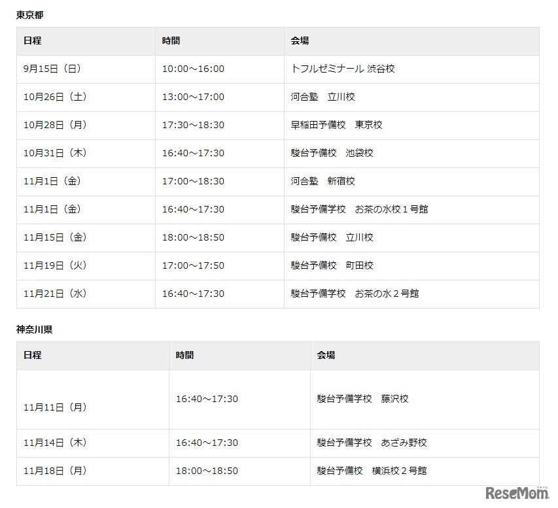Click the ReseMom logo watermark
The height and width of the screenshot is (508, 558).
[x=516, y=492]
